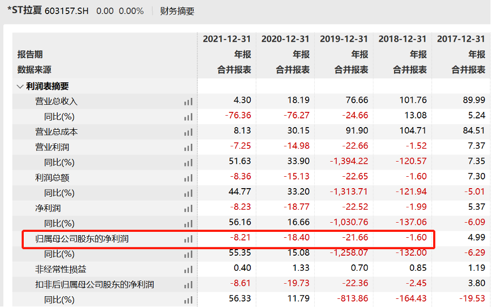Open chart icon for 归属母公司股东的净利润
This screenshot has width=491, height=307.
(x=188, y=239)
